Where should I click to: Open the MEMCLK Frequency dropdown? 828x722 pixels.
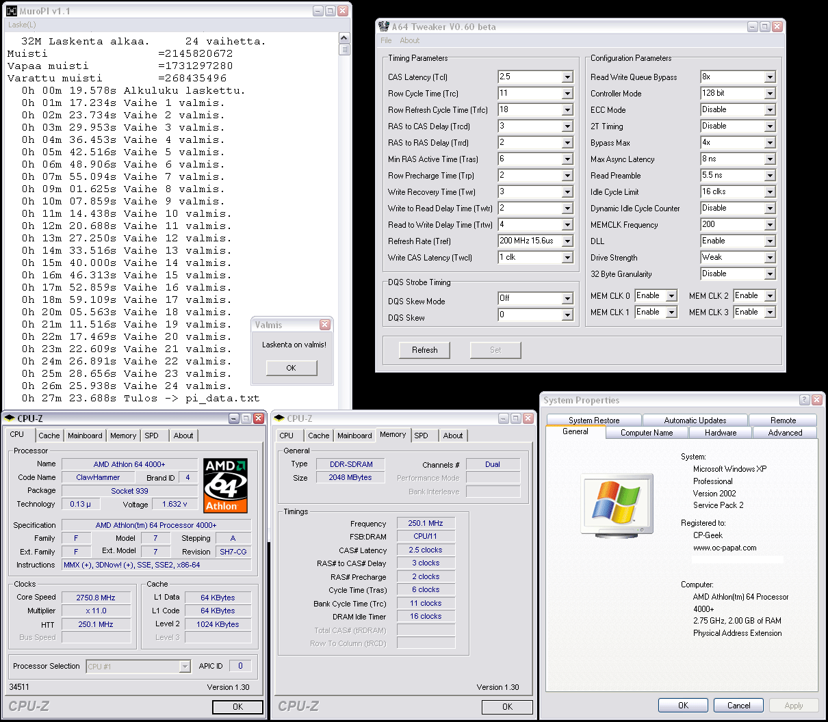pyautogui.click(x=770, y=225)
